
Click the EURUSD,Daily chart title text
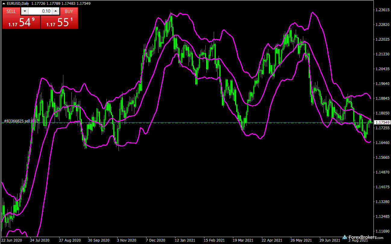(19, 4)
